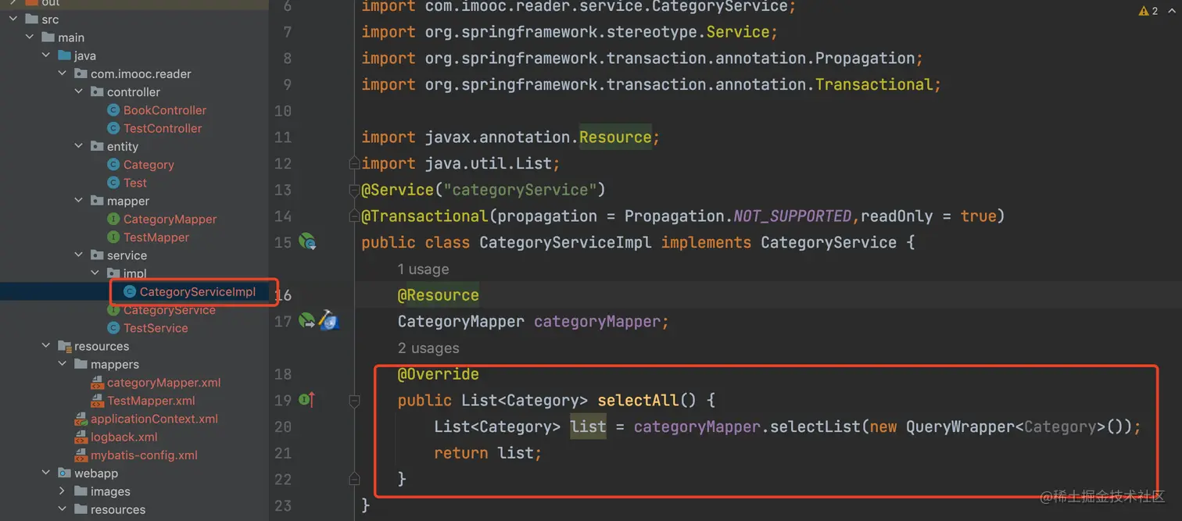Screen dimensions: 1182x521
Task: Click the logback.xml file icon
Action: point(81,437)
